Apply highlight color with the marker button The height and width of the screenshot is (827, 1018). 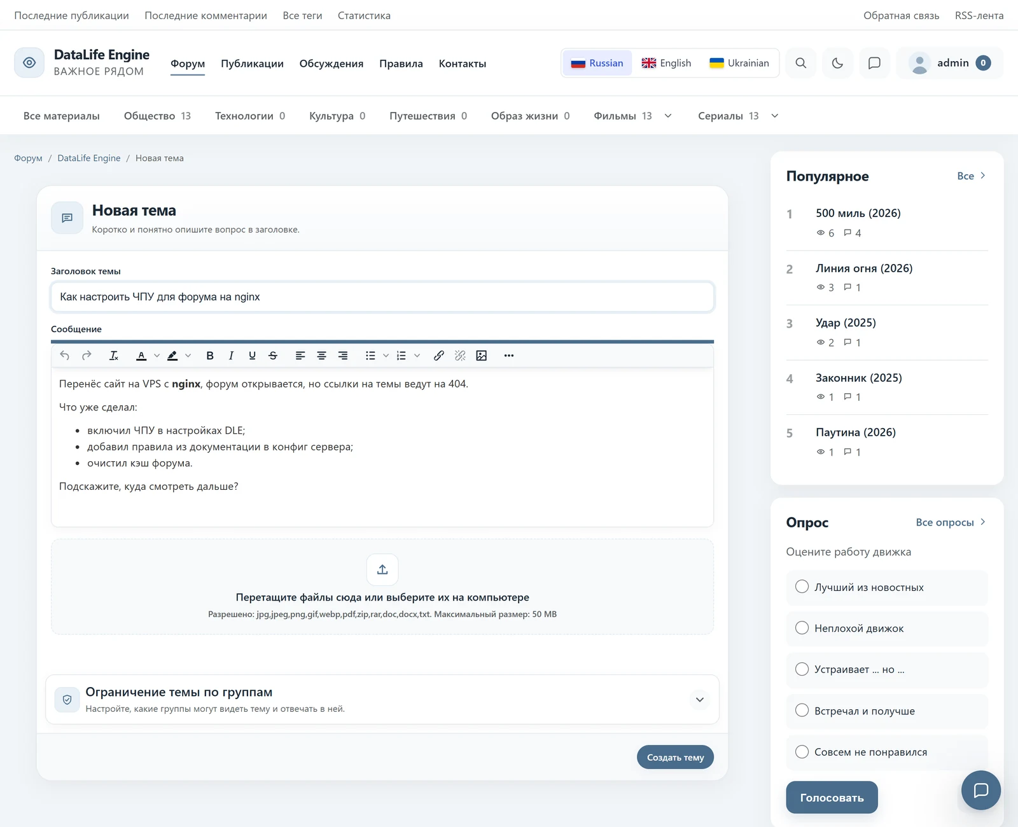coord(172,356)
